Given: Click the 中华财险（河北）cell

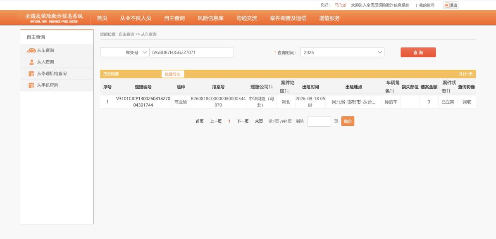Looking at the screenshot, I should tap(261, 102).
